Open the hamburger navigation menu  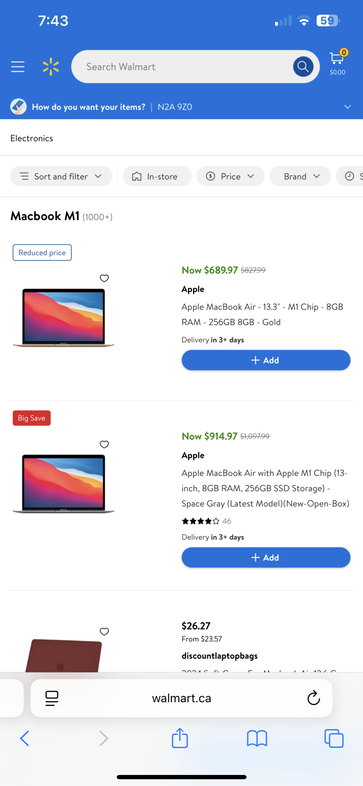click(18, 67)
